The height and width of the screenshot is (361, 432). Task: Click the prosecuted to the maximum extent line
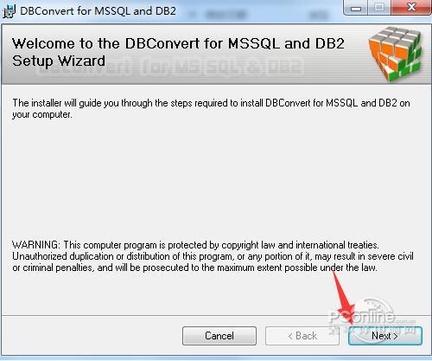194,268
